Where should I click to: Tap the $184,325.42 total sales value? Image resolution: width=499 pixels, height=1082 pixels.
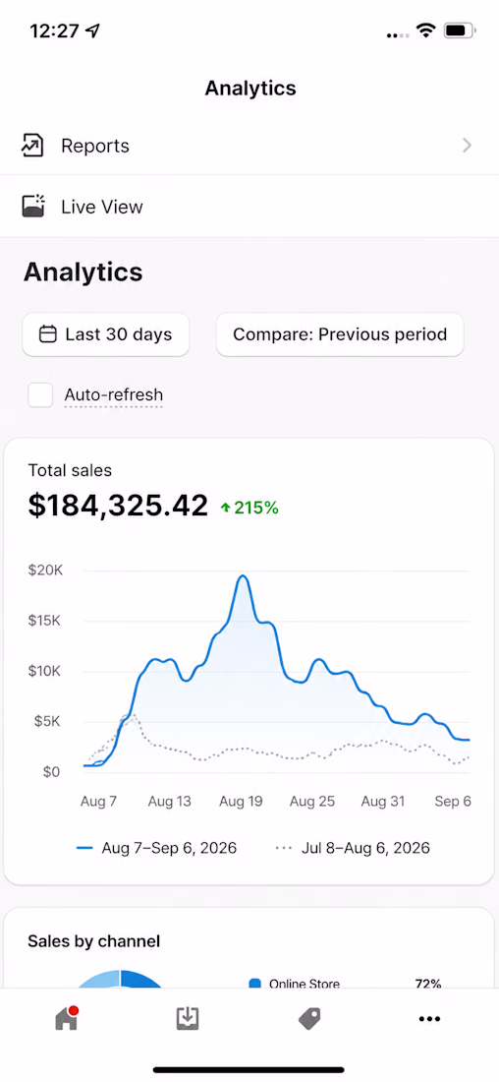pyautogui.click(x=118, y=506)
